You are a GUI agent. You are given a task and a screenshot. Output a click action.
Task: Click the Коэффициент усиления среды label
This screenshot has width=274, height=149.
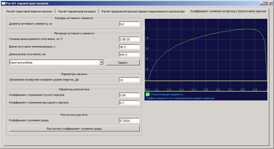[x=29, y=120]
